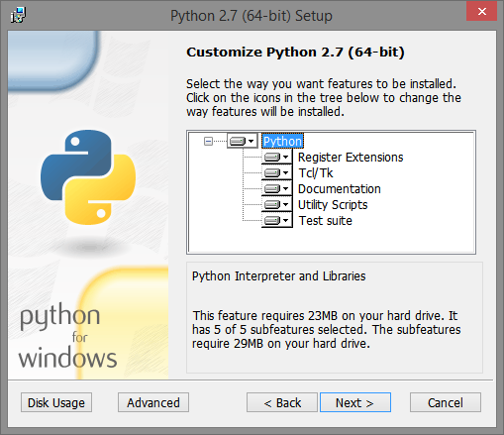Cancel the Python setup

pyautogui.click(x=446, y=402)
